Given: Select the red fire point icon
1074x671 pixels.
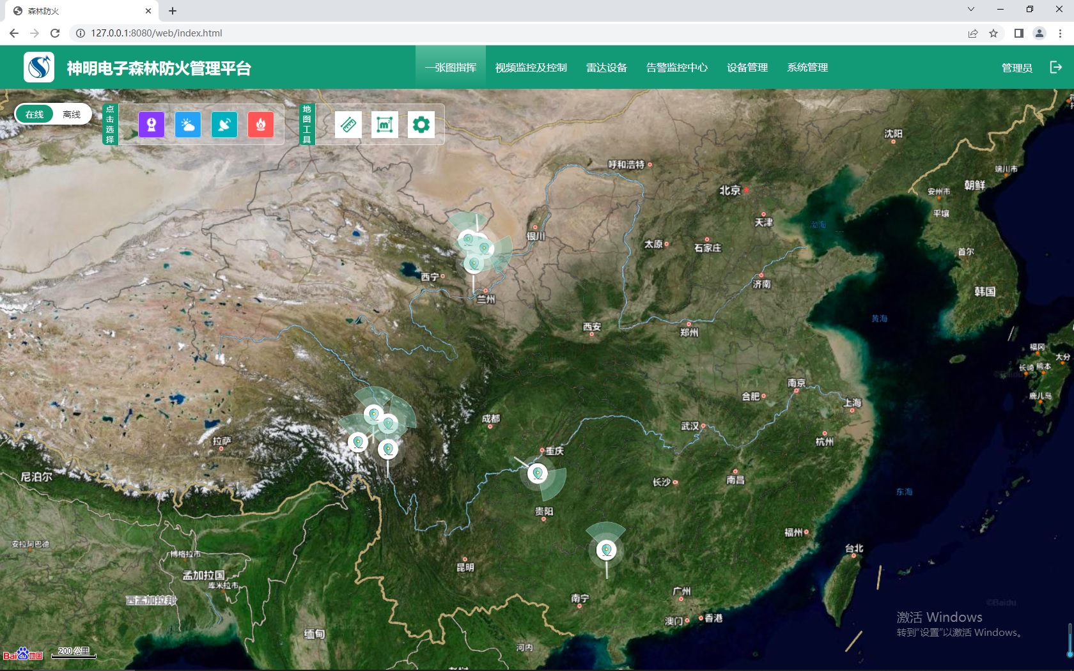Looking at the screenshot, I should [261, 125].
